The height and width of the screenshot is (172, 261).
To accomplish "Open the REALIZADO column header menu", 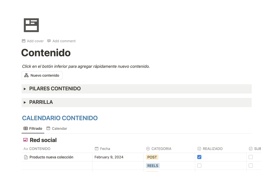I will (x=212, y=149).
